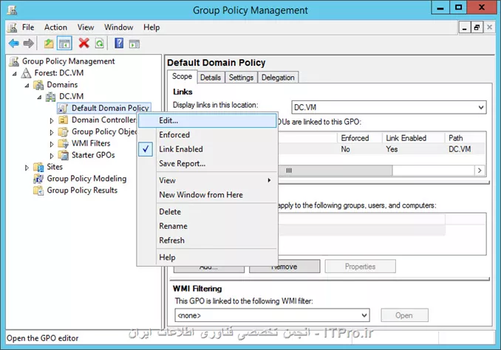Screen dimensions: 501x350
Task: Open the View submenu in context menu
Action: [208, 180]
